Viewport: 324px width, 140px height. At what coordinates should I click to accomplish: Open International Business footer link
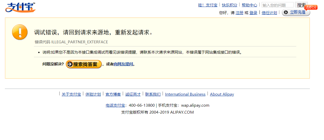click(185, 94)
